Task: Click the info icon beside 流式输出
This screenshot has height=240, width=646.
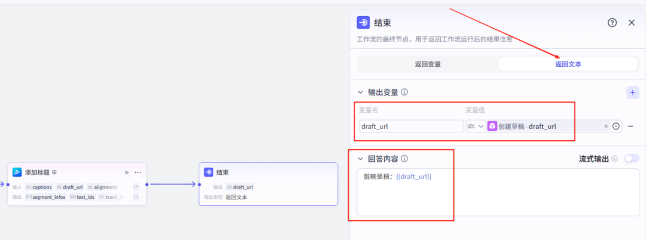Action: click(x=615, y=159)
